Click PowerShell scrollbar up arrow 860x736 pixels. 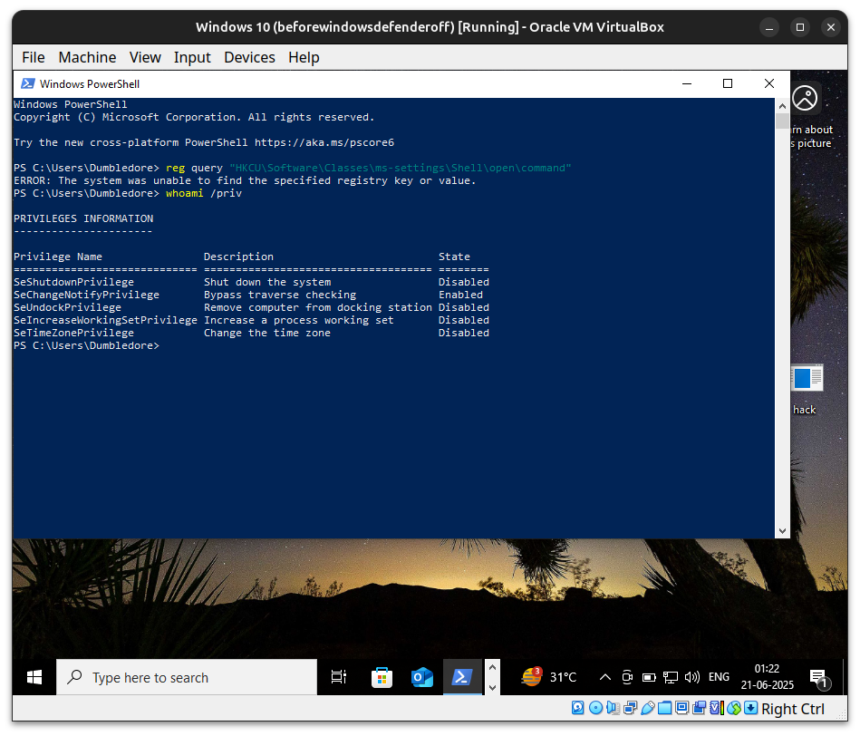pyautogui.click(x=783, y=106)
